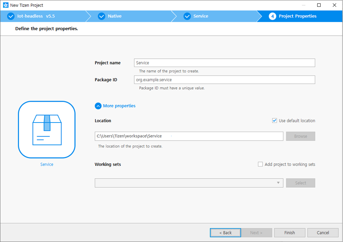Click the Back button
343x242 pixels.
coord(225,233)
